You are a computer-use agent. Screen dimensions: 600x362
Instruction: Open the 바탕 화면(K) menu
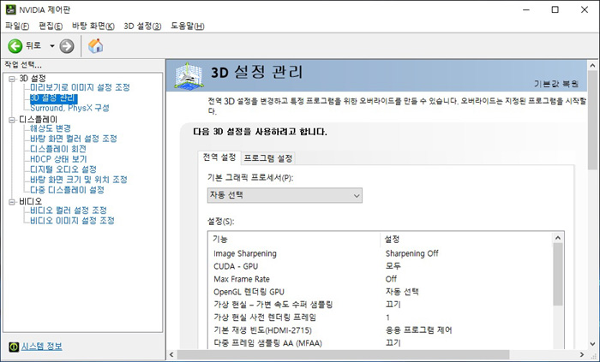[x=93, y=26]
